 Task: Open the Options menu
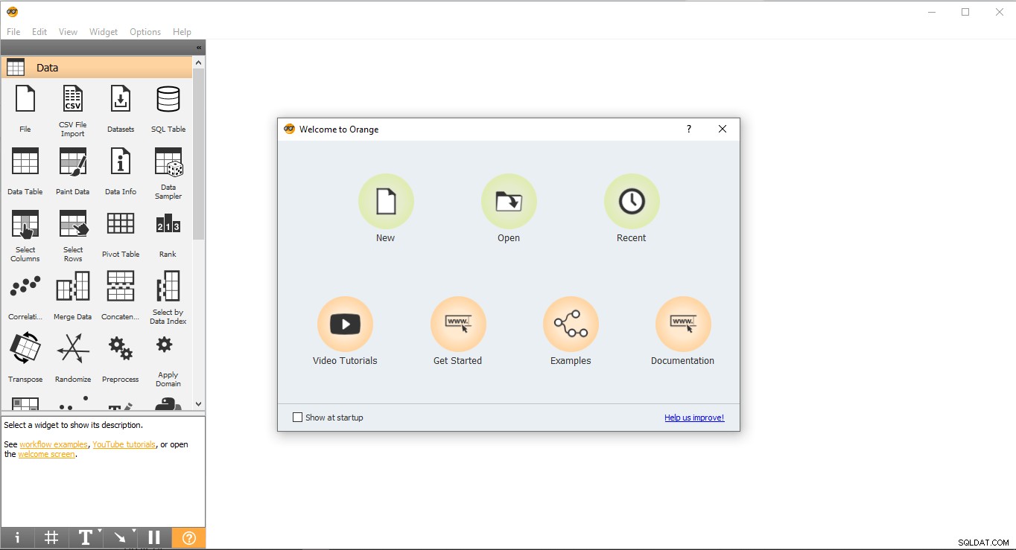[x=145, y=32]
